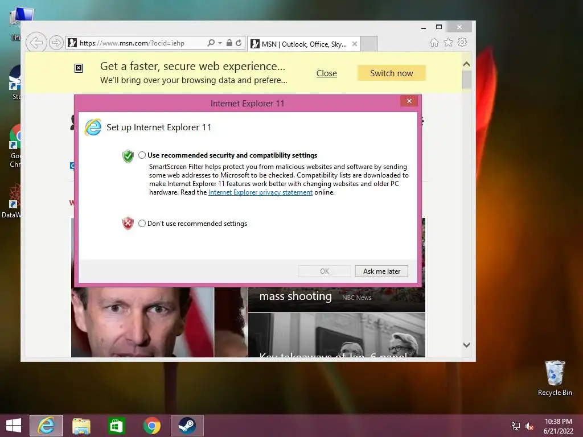Open the Tools gear menu
Image resolution: width=583 pixels, height=437 pixels.
pos(462,42)
